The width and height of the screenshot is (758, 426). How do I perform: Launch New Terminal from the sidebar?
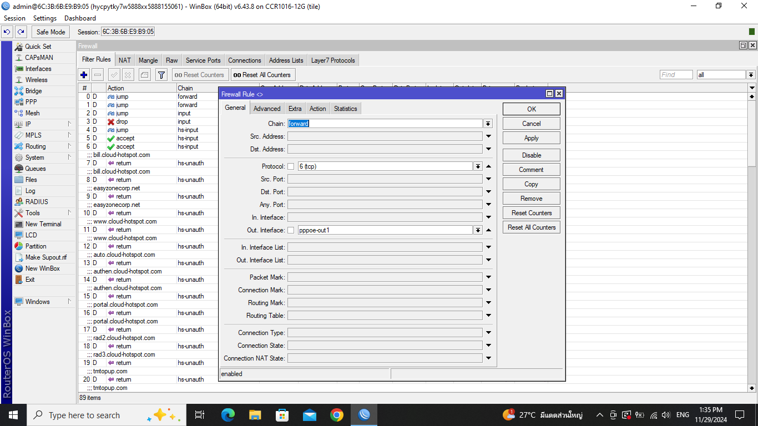pos(43,224)
